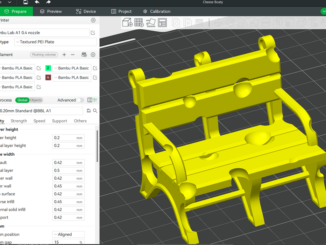Open the Calibration tab
The height and width of the screenshot is (245, 326).
pos(157,11)
